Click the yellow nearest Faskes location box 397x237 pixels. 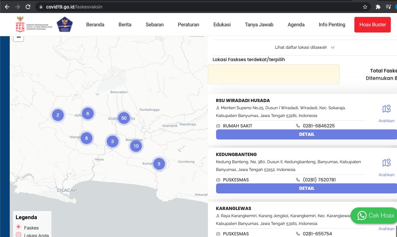(x=274, y=74)
